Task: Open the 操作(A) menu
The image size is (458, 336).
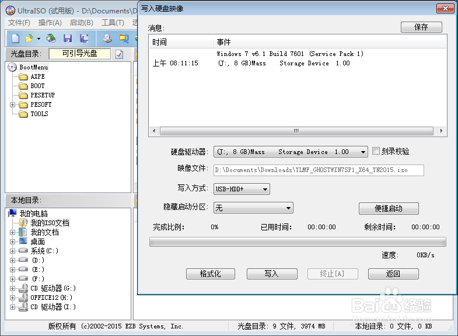Action: click(50, 23)
